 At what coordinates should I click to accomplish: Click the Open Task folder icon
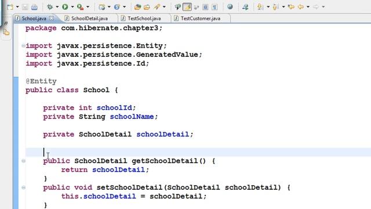click(x=147, y=7)
